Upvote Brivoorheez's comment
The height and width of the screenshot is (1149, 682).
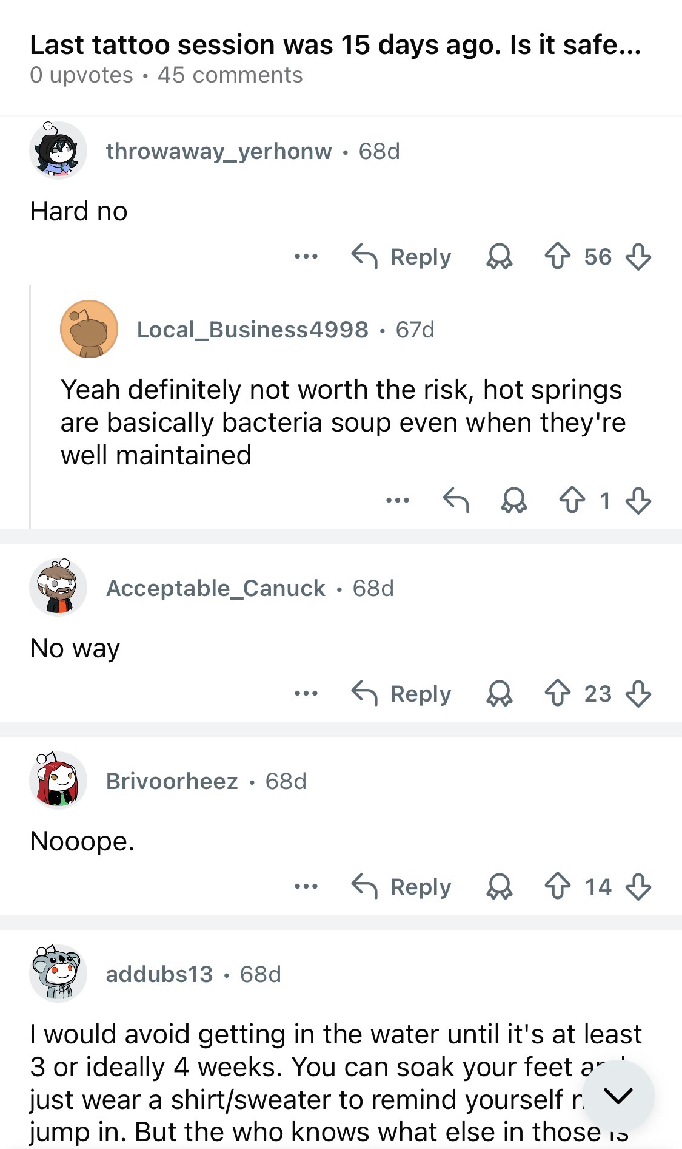557,887
